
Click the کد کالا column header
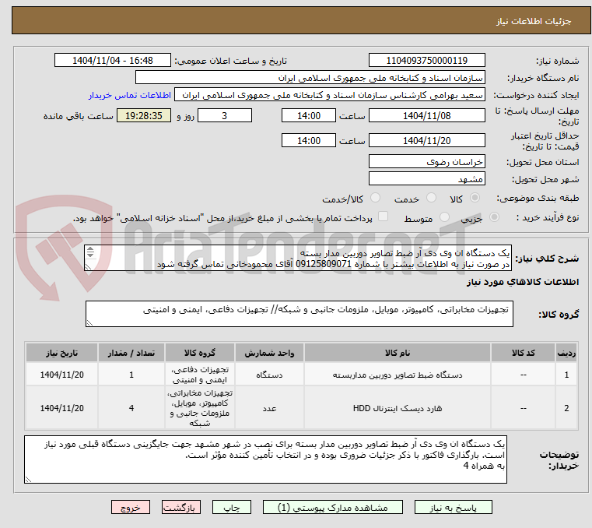point(523,353)
